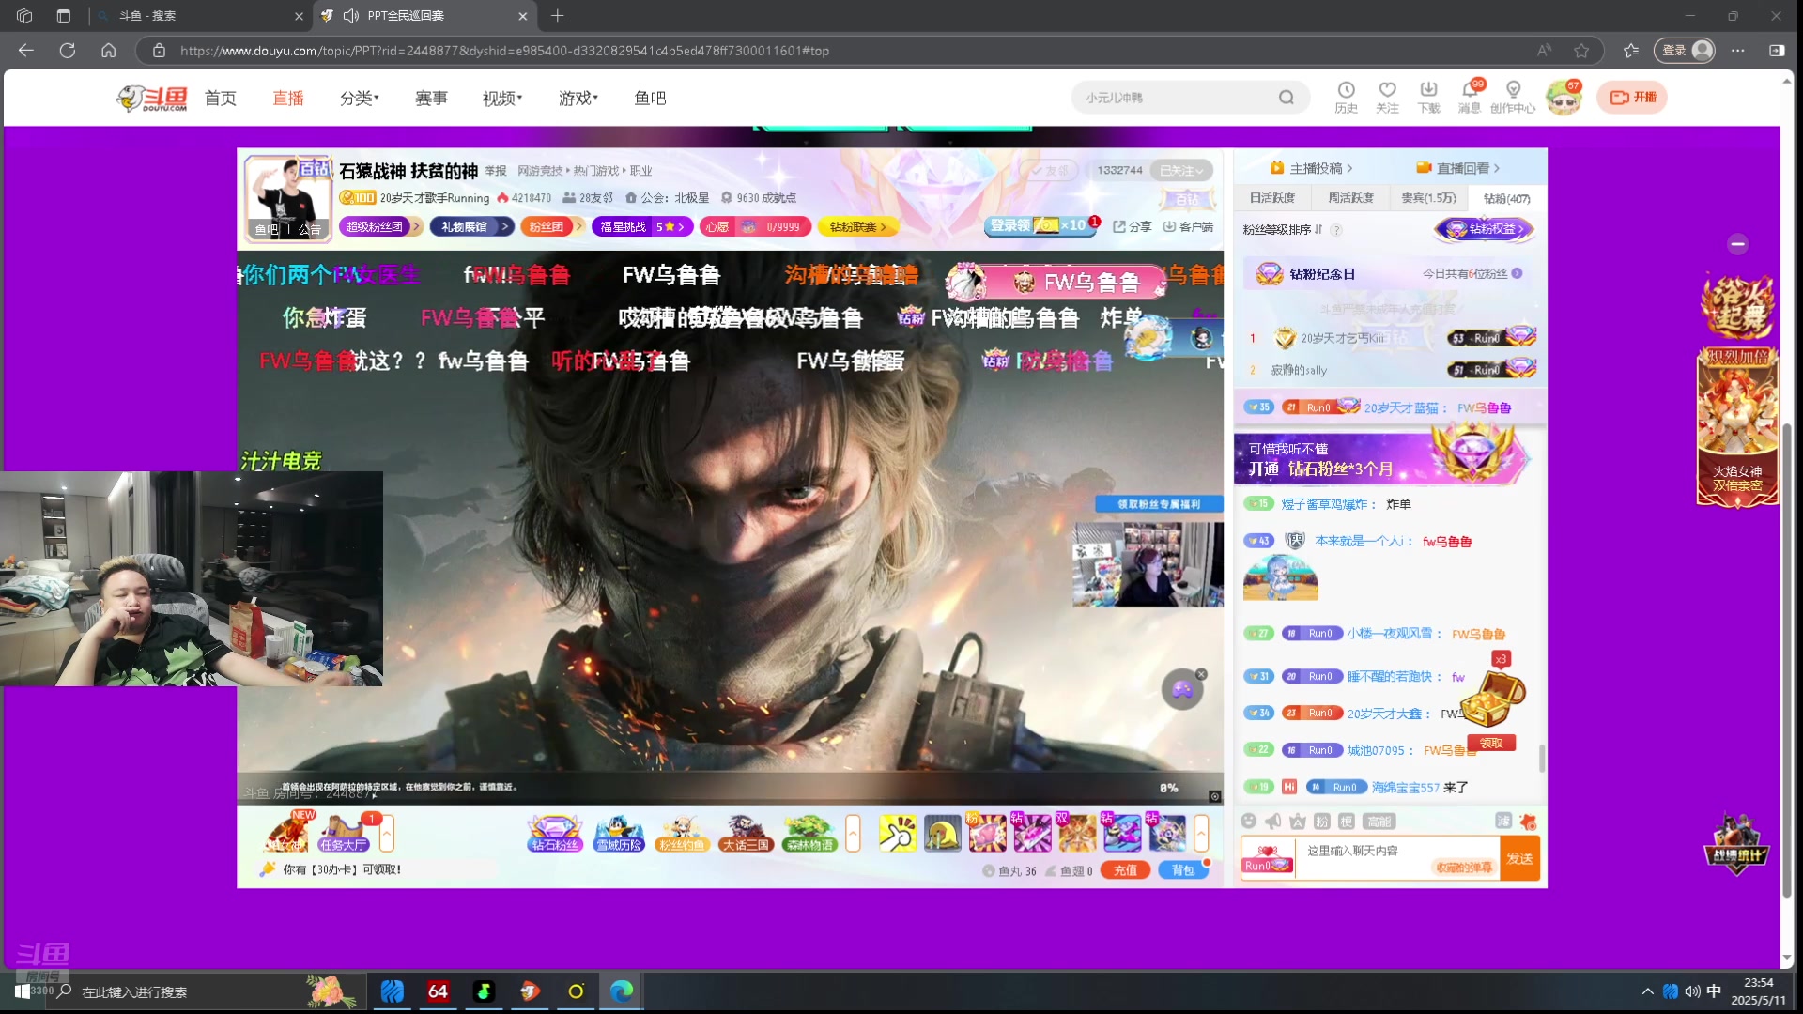Image resolution: width=1803 pixels, height=1014 pixels.
Task: Open the crown danmaku style icon
Action: click(x=1298, y=822)
